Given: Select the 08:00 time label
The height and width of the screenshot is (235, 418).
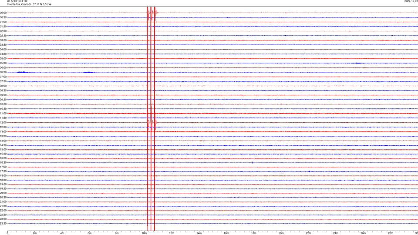Looking at the screenshot, I should pyautogui.click(x=3, y=86).
